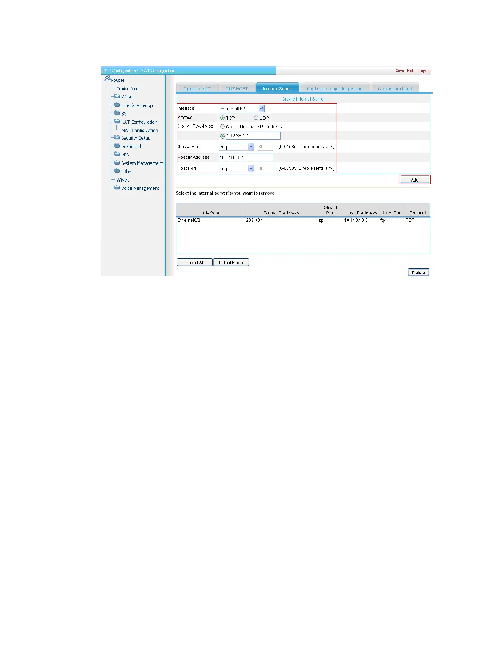Click the global IP address field 202.38.1.1
Image resolution: width=482 pixels, height=655 pixels.
[x=253, y=136]
